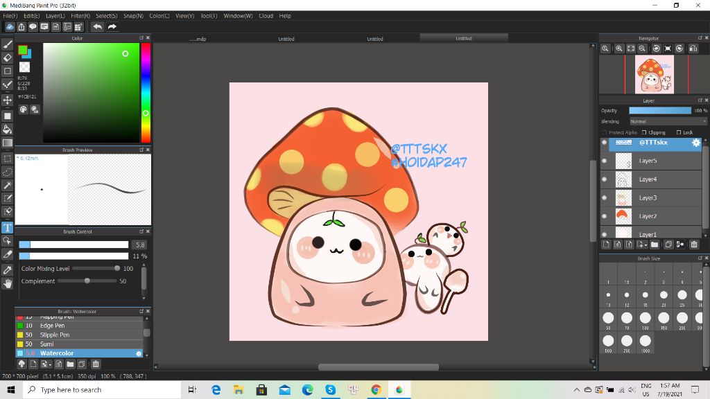The image size is (710, 399).
Task: Click the Undo arrow in the top toolbar
Action: (97, 27)
